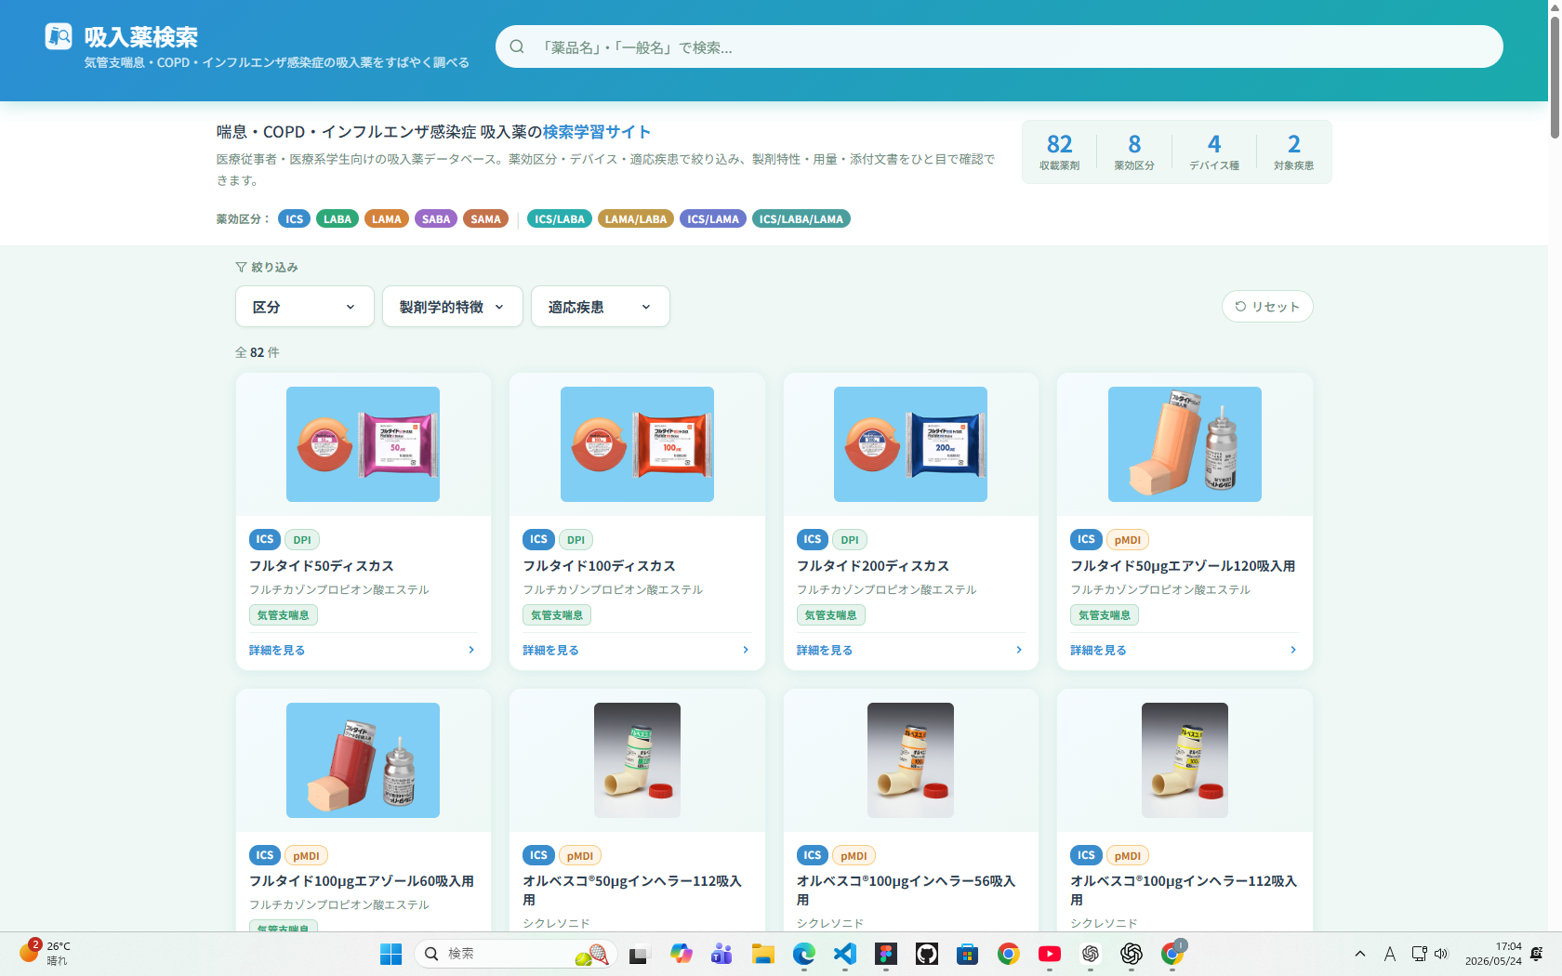
Task: Click the 気管支喘息 tag on フルタイド100ディスカス
Action: (557, 615)
